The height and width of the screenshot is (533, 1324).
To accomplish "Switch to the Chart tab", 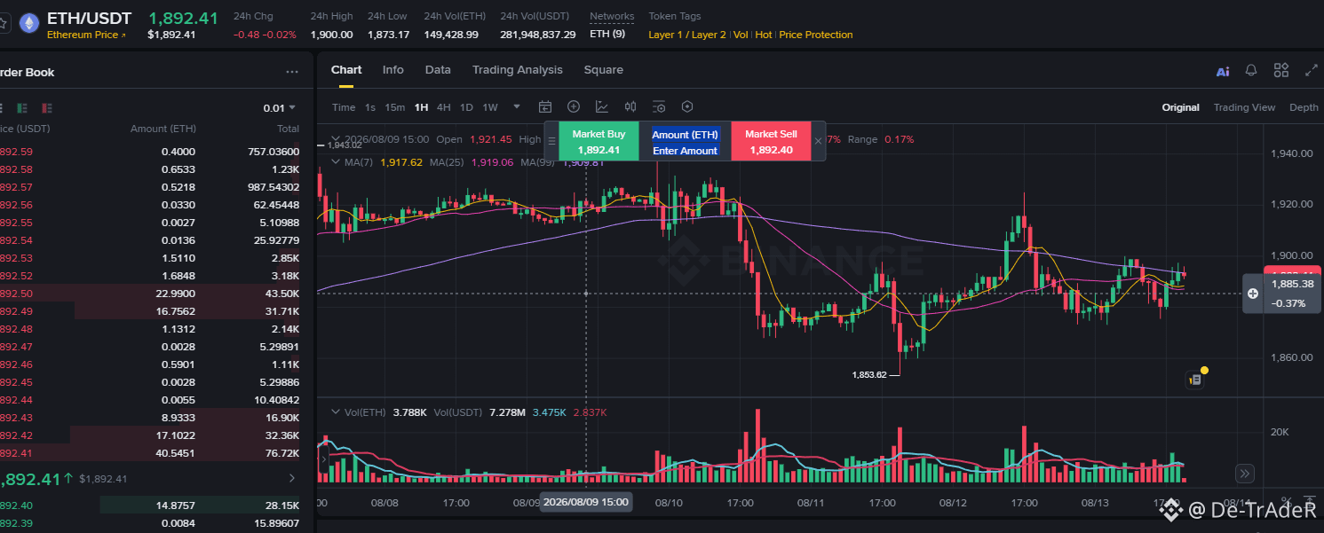I will pos(346,70).
